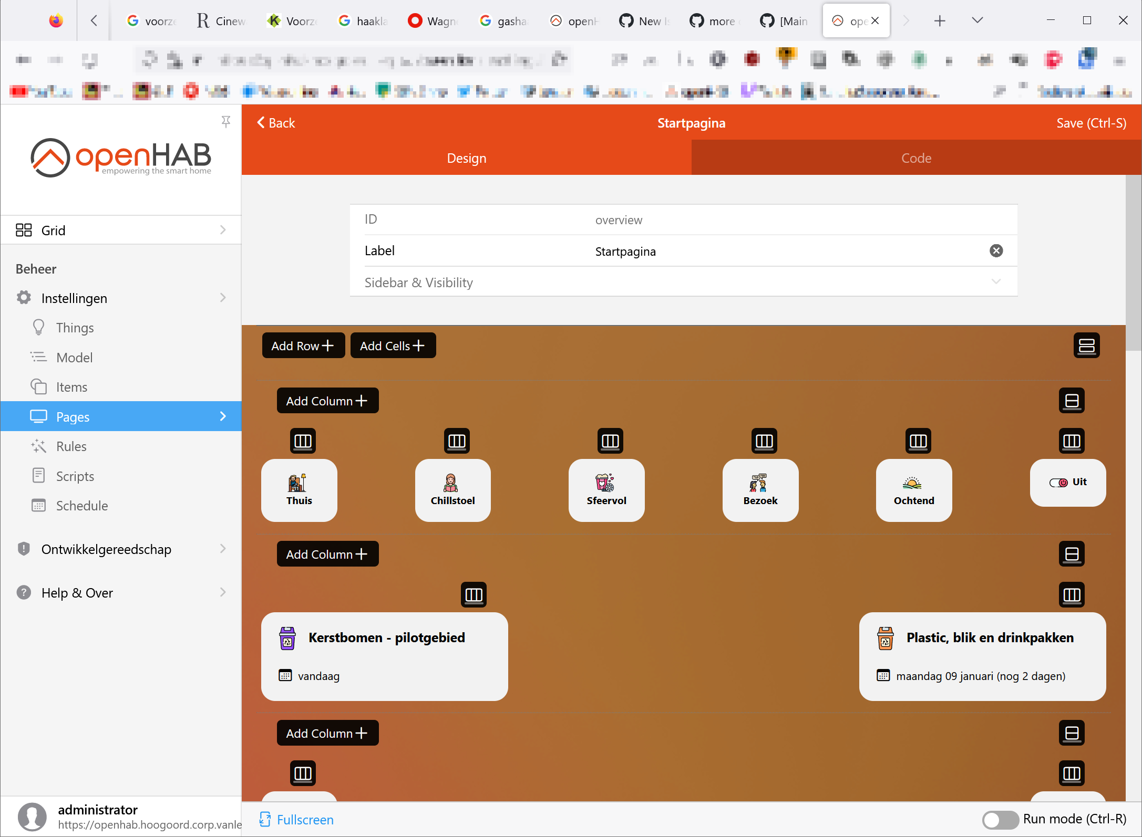Open Fullscreen mode
This screenshot has height=837, width=1142.
coord(296,819)
